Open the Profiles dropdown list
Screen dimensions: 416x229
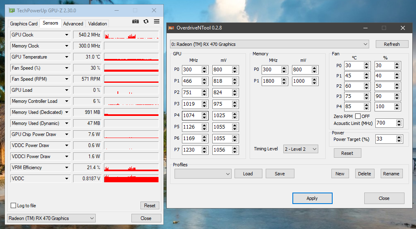point(203,174)
